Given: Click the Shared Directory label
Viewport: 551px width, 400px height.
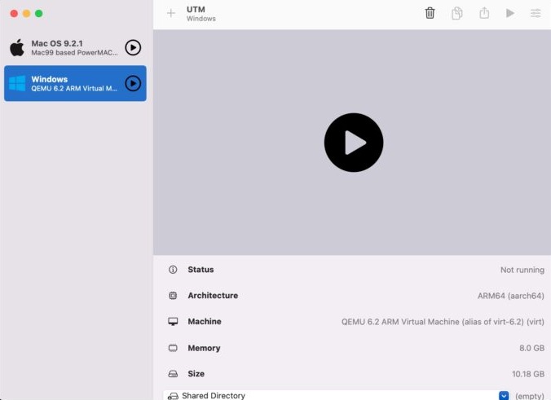Looking at the screenshot, I should pos(214,396).
